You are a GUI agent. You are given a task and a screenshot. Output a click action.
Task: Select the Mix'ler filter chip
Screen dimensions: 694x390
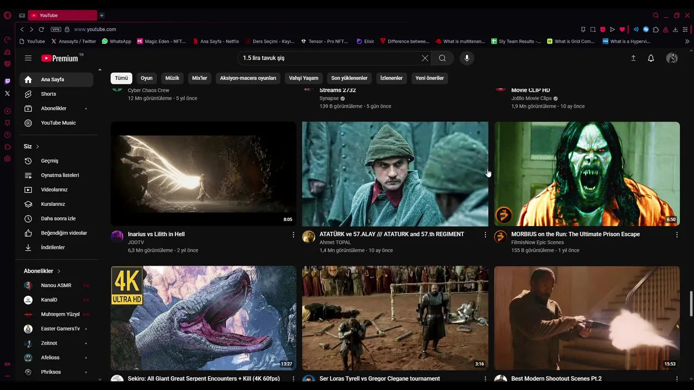click(200, 78)
